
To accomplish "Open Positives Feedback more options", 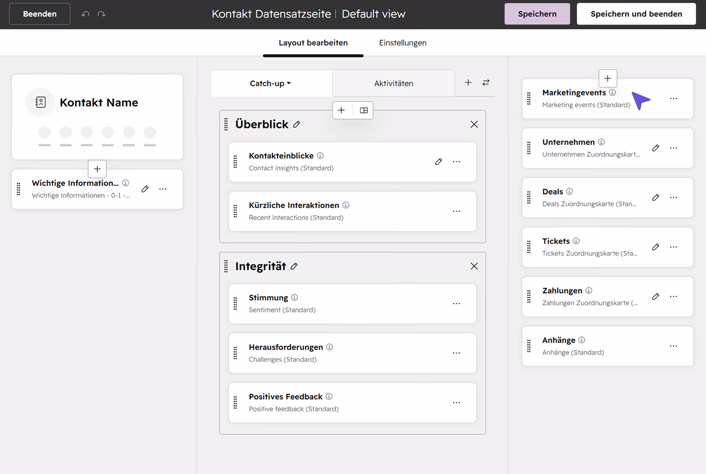I will (456, 403).
